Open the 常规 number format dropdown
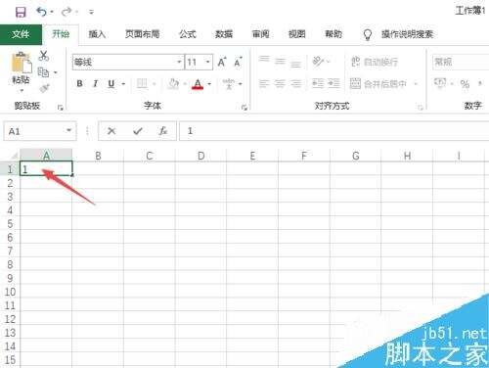 tap(461, 62)
